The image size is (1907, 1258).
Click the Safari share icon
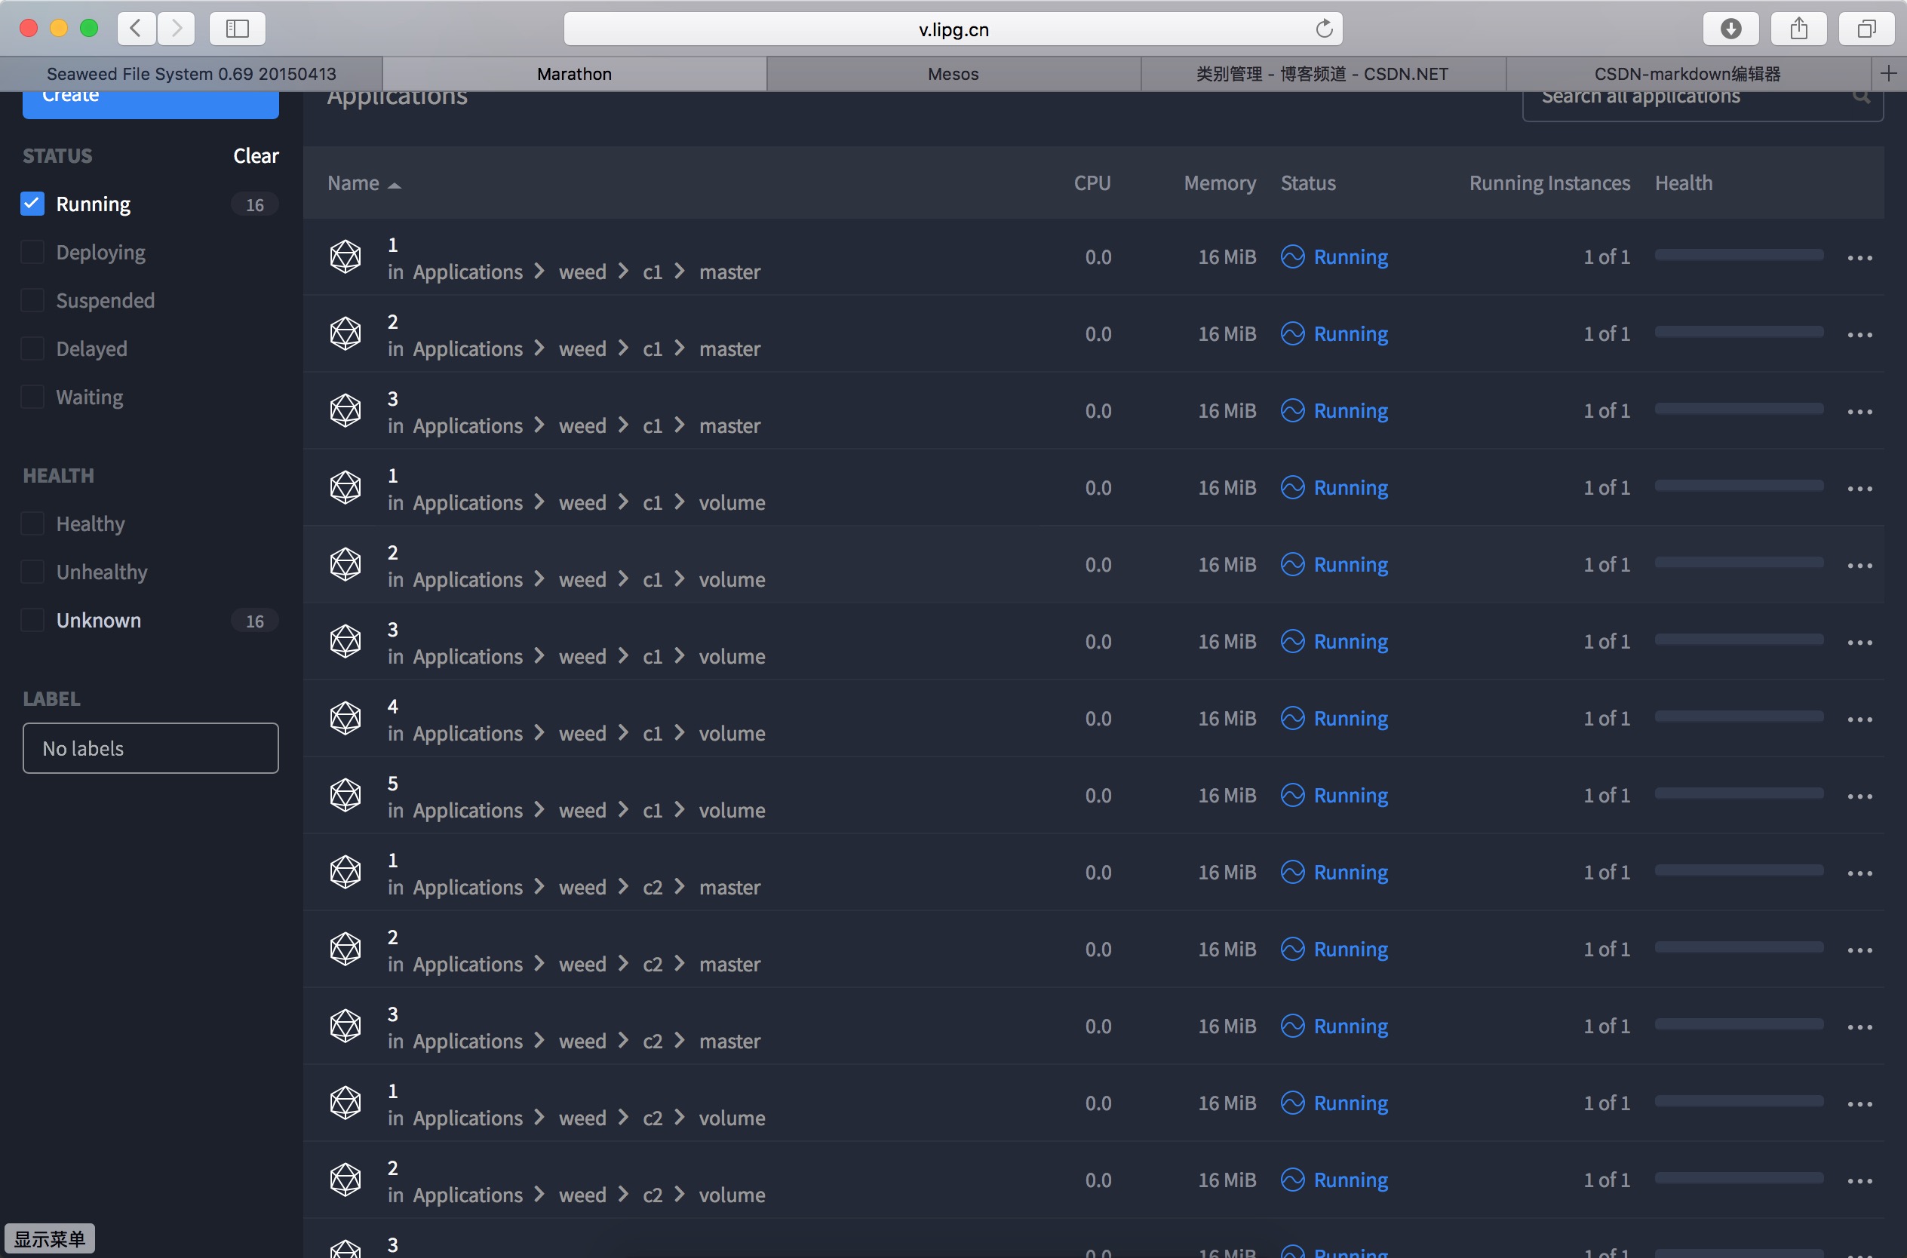pyautogui.click(x=1798, y=29)
